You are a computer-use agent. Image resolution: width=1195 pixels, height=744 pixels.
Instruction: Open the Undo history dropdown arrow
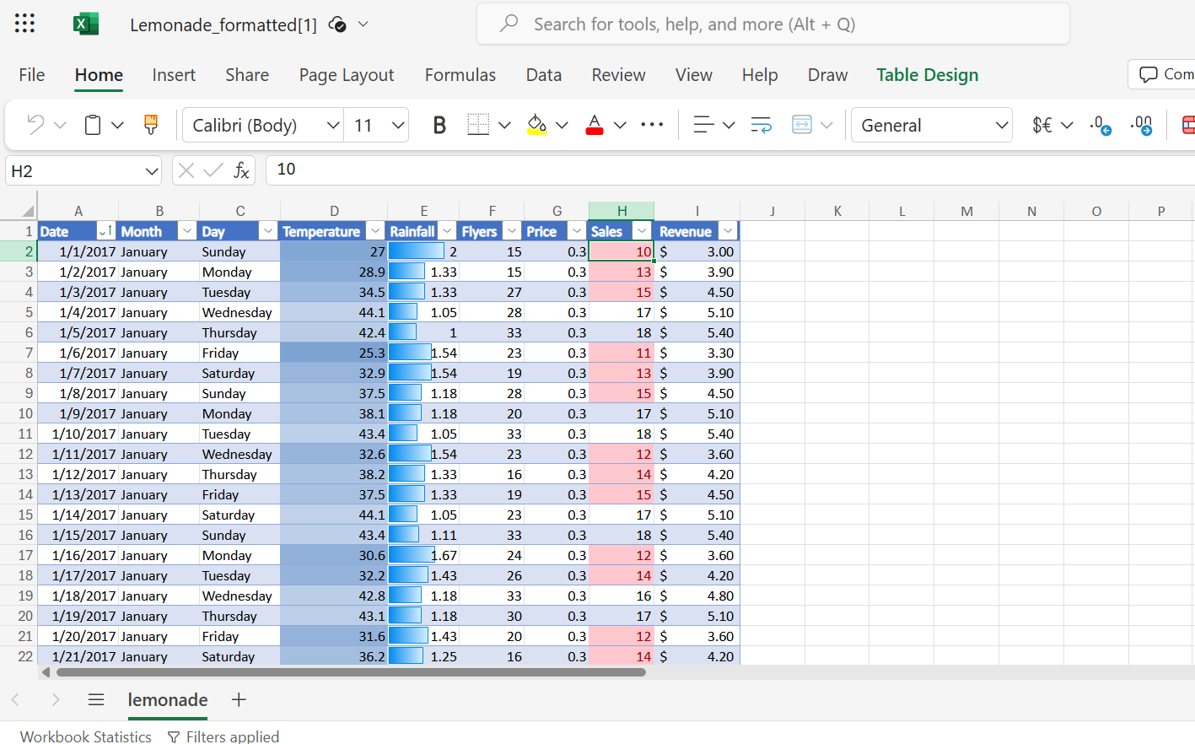coord(60,125)
